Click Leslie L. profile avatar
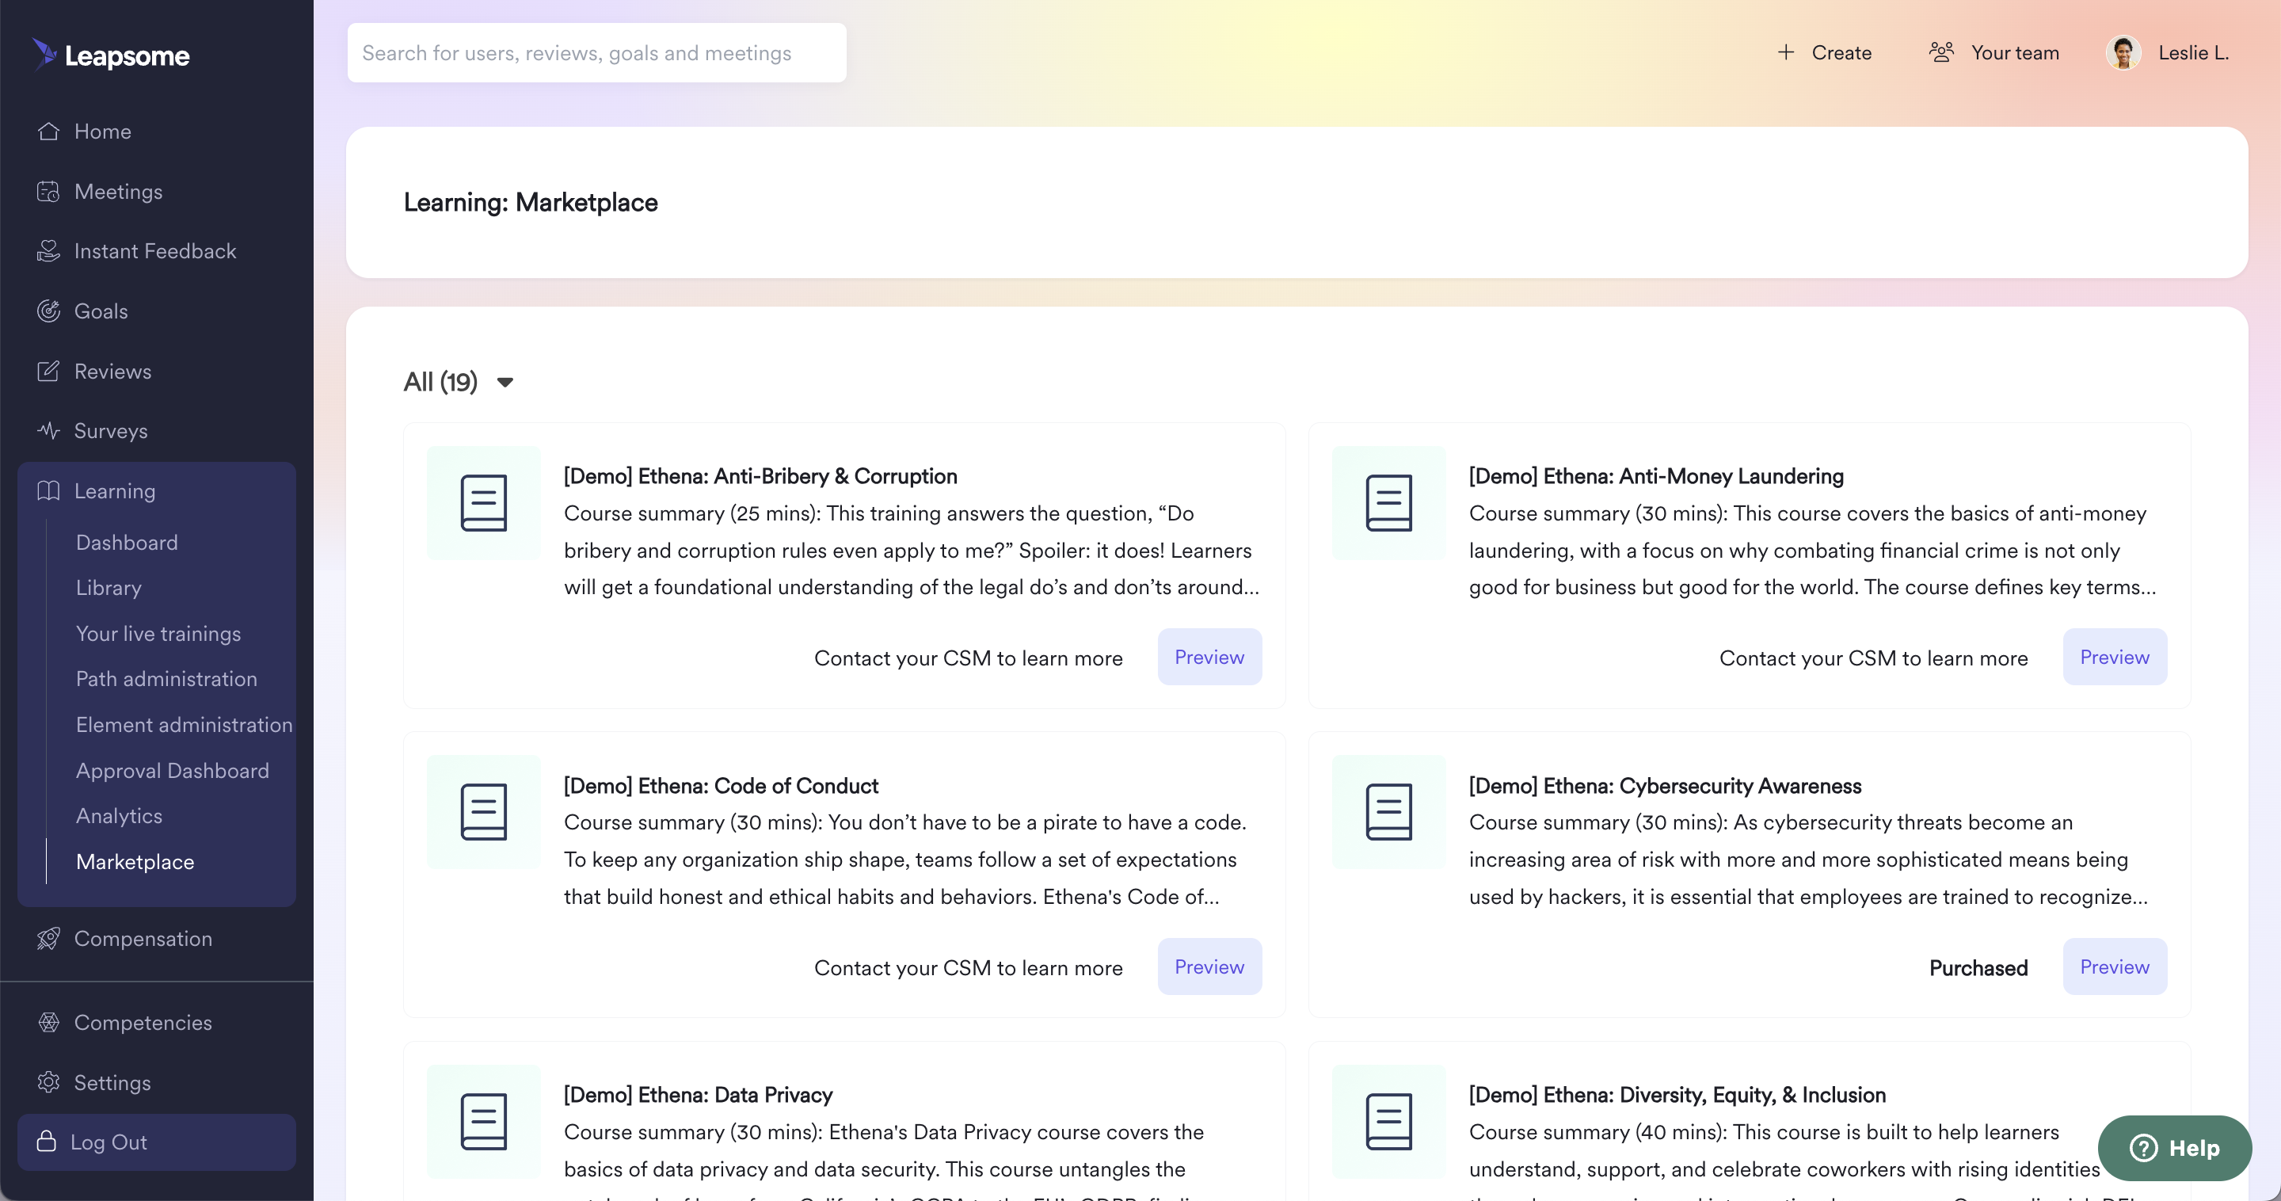The height and width of the screenshot is (1201, 2281). point(2123,53)
